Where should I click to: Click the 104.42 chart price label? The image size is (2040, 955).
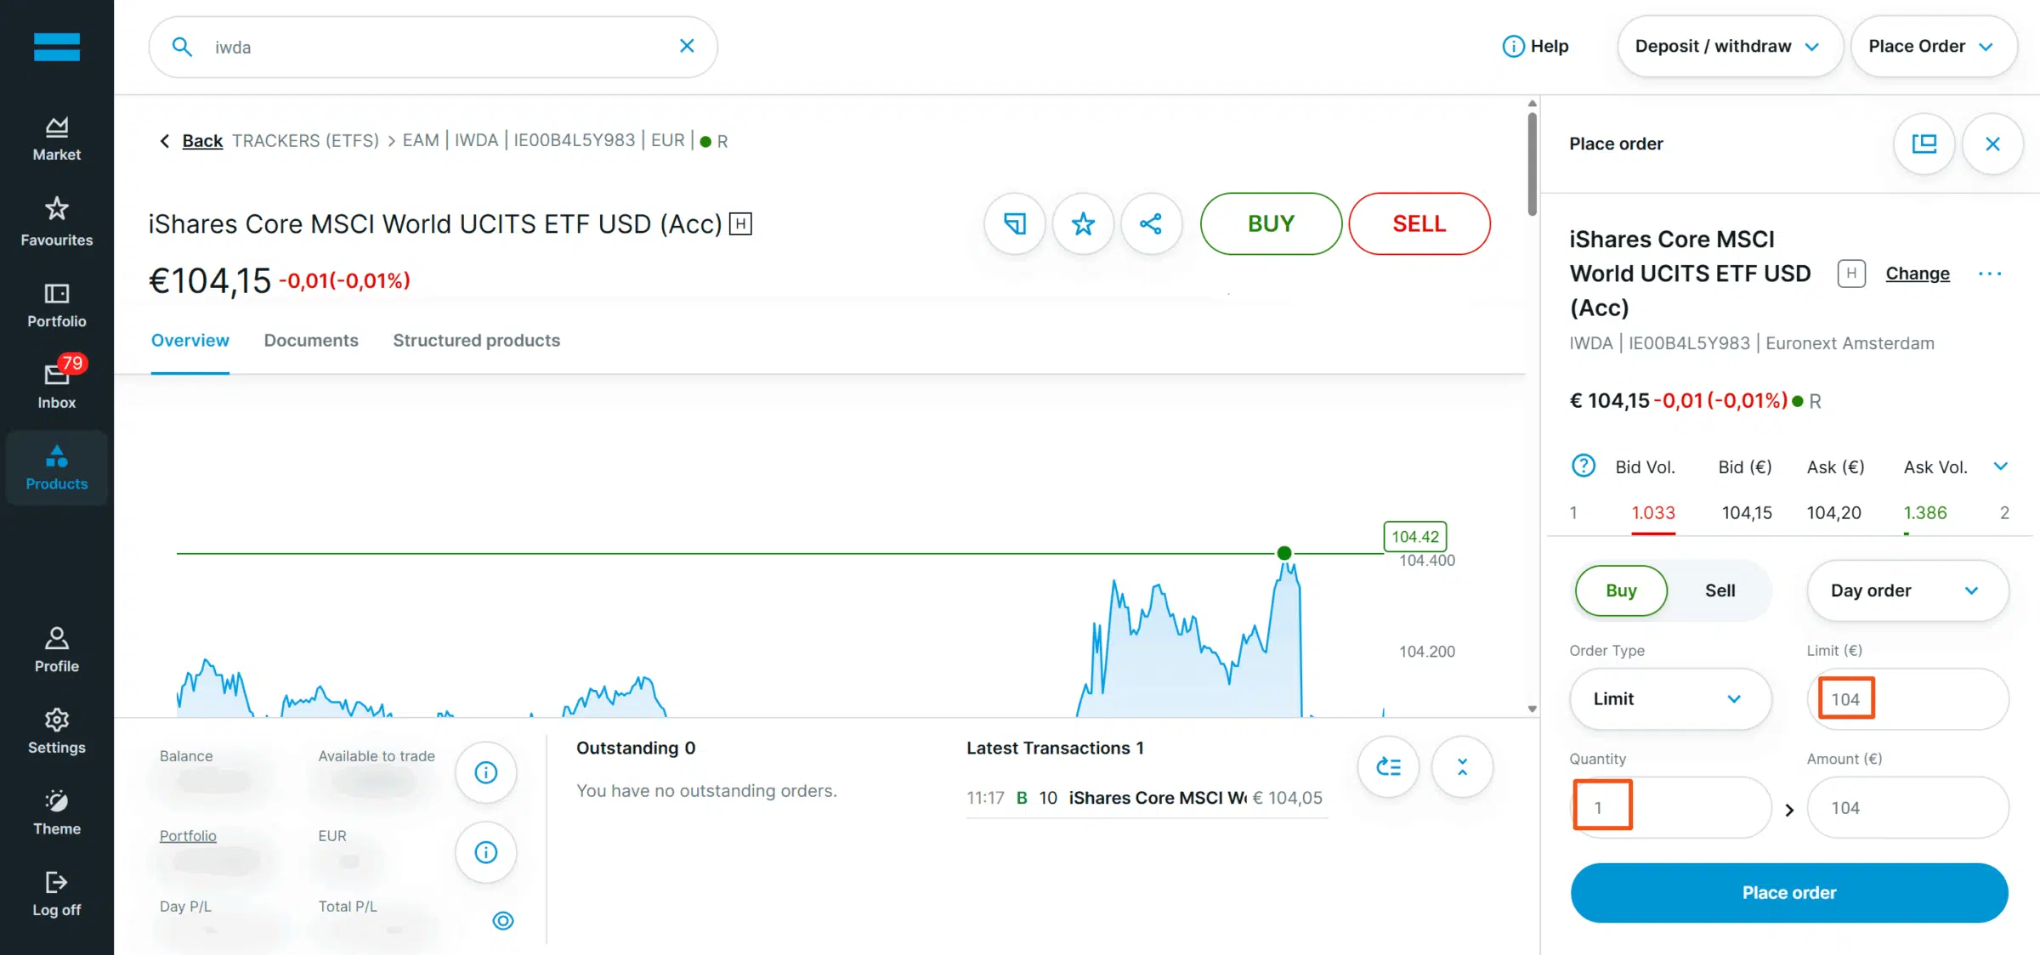[1415, 537]
